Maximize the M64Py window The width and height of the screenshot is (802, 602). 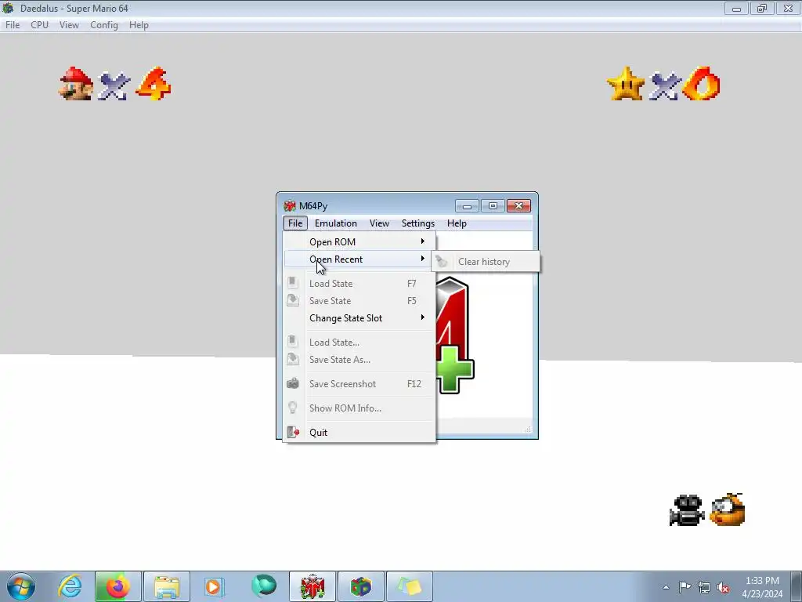click(x=493, y=206)
